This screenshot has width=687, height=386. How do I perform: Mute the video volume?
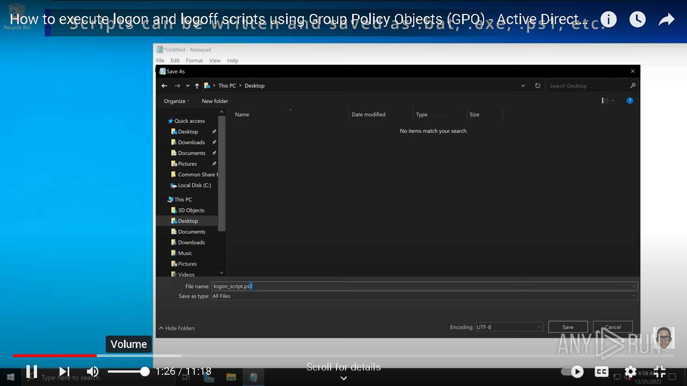93,371
